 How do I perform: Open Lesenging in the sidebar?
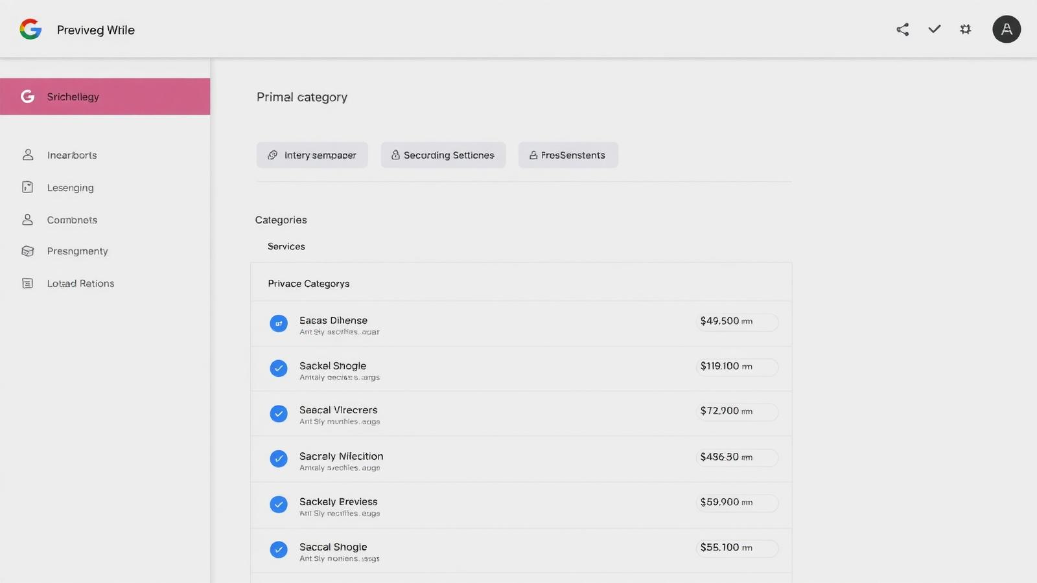(70, 187)
